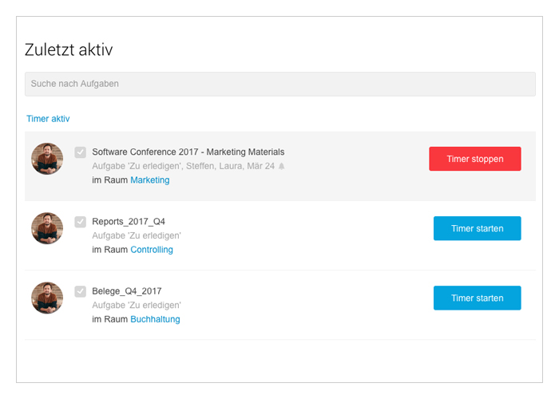
Task: Focus the Suche nach Aufgaben search field
Action: click(280, 84)
